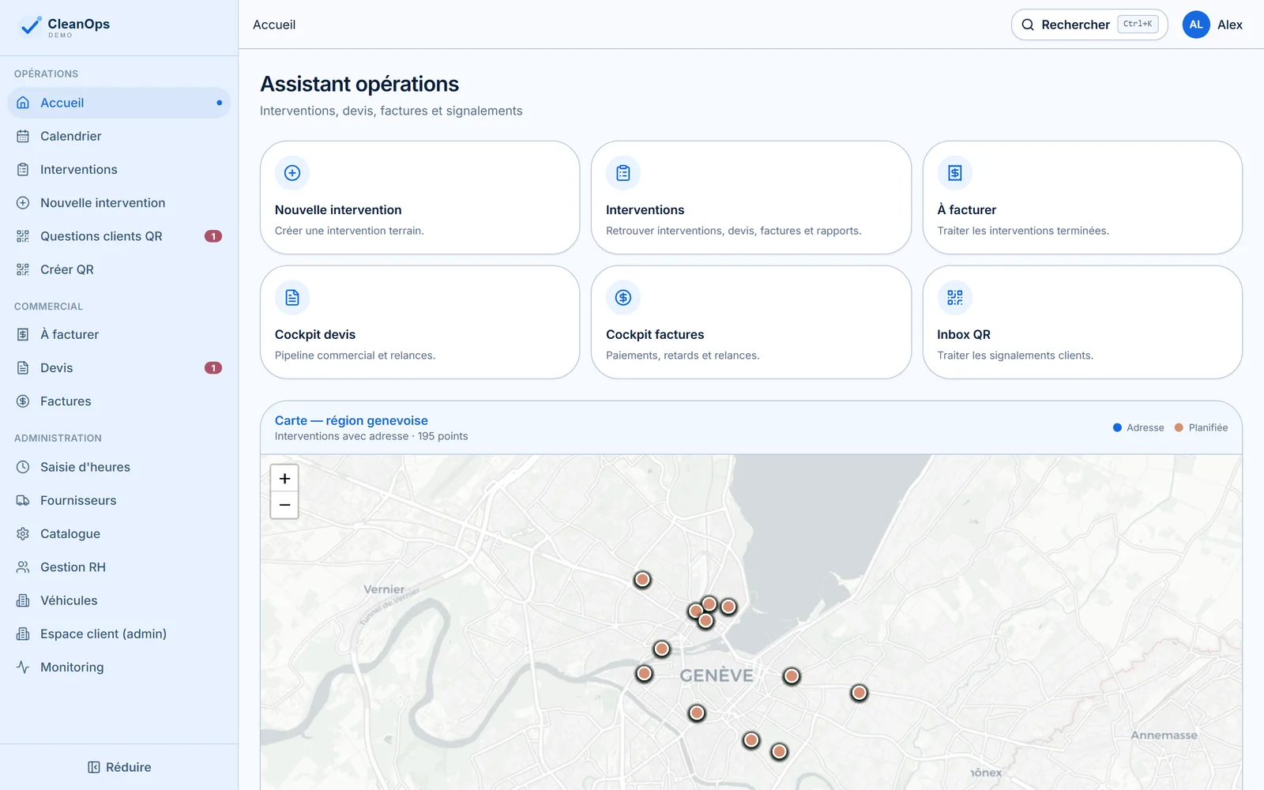Click 'Interventions avec adresse · 195 points' text
The image size is (1264, 790).
pyautogui.click(x=371, y=436)
